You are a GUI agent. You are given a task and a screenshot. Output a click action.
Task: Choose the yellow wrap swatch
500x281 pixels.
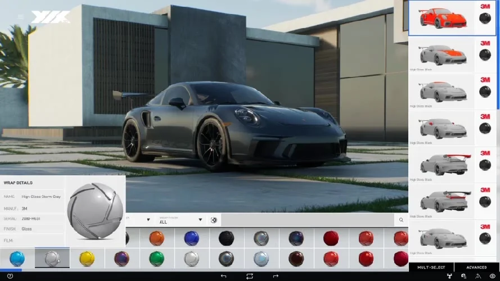(87, 259)
